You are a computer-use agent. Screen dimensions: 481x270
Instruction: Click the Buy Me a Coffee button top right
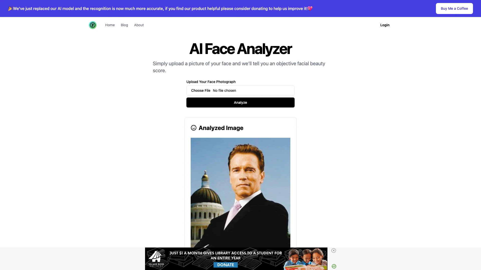(x=454, y=8)
